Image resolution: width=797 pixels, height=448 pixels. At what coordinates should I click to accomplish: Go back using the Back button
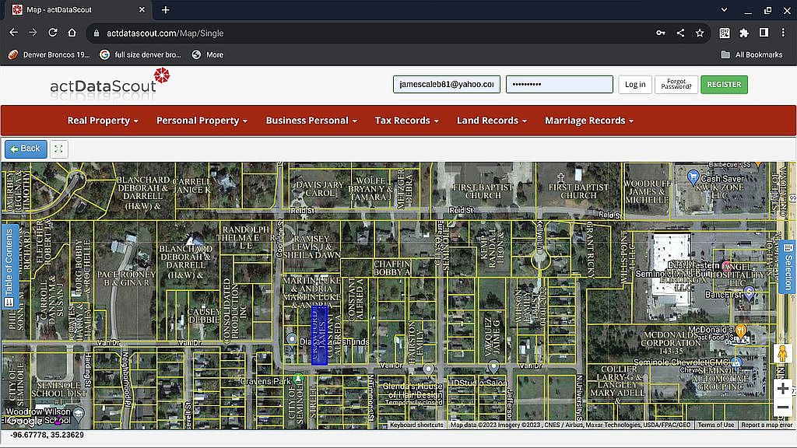(x=26, y=149)
